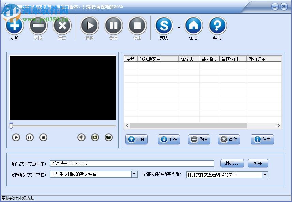Screen dimensions: 292x202
Task: Stop conversion with the 停止 icon
Action: tap(137, 26)
